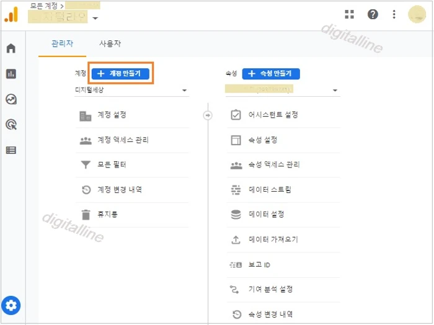
Task: Click the 모든 필터 funnel icon
Action: tap(86, 165)
